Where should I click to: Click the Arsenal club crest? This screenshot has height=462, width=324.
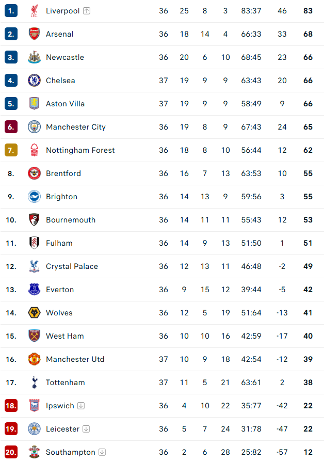34,34
